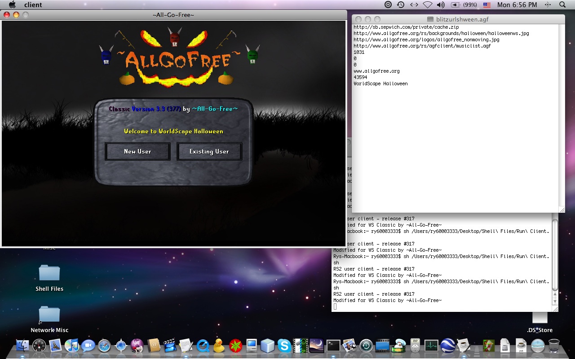This screenshot has width=575, height=359.
Task: Select the Network Misc desktop folder
Action: click(49, 320)
